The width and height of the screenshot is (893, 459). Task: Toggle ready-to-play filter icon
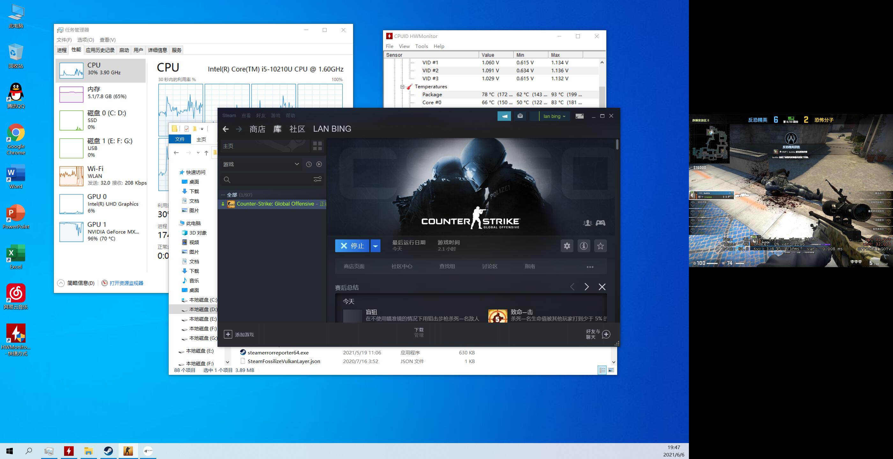319,164
